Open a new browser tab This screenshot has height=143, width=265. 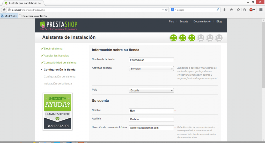pyautogui.click(x=47, y=3)
